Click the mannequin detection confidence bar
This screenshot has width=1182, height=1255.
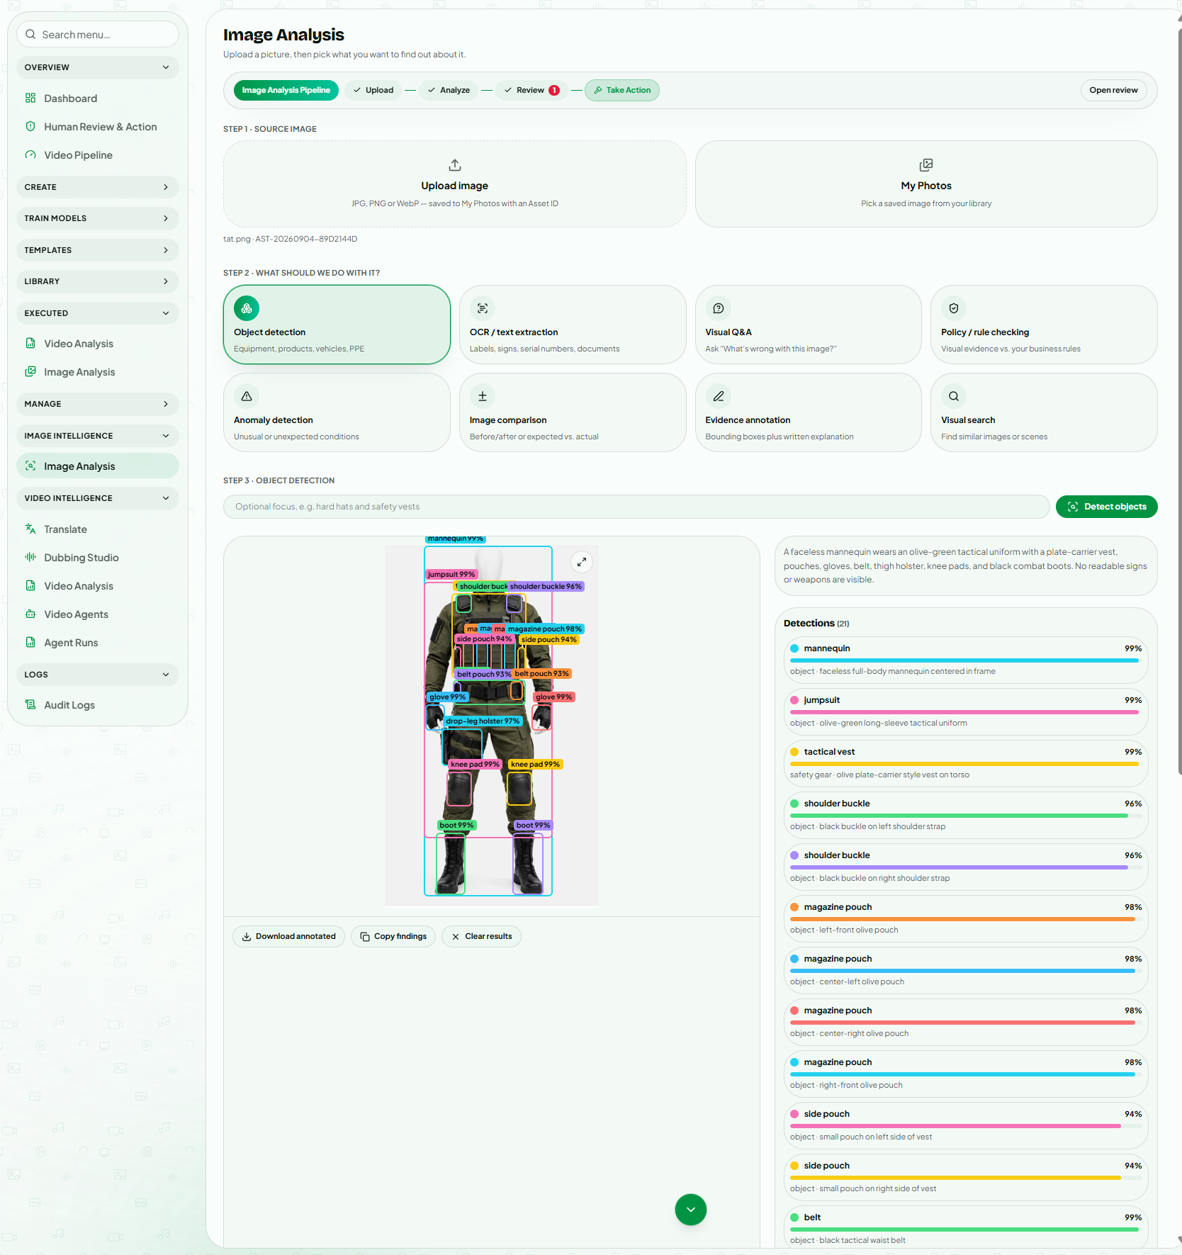pos(966,660)
